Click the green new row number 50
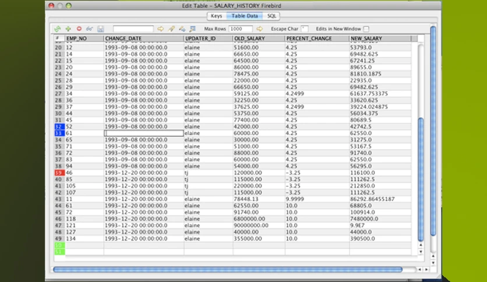487x282 pixels. [59, 245]
